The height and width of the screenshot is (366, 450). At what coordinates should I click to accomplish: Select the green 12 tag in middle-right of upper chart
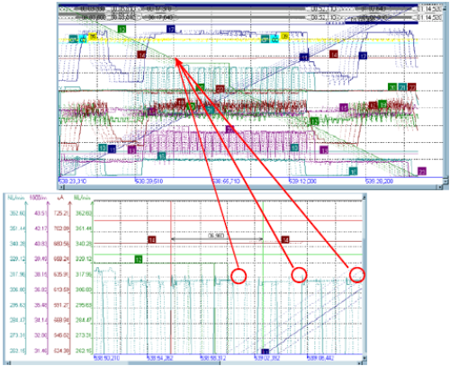(x=314, y=121)
